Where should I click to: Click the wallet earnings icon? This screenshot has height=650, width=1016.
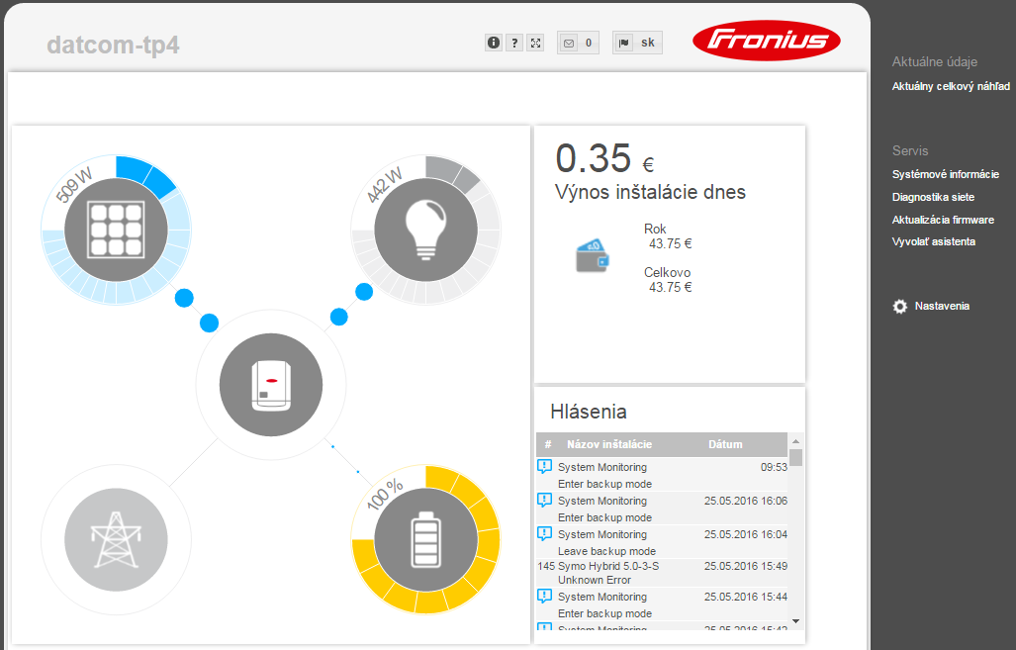point(593,255)
